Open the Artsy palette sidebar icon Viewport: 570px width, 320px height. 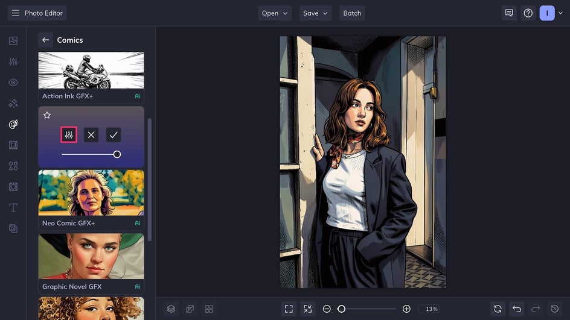[x=13, y=124]
